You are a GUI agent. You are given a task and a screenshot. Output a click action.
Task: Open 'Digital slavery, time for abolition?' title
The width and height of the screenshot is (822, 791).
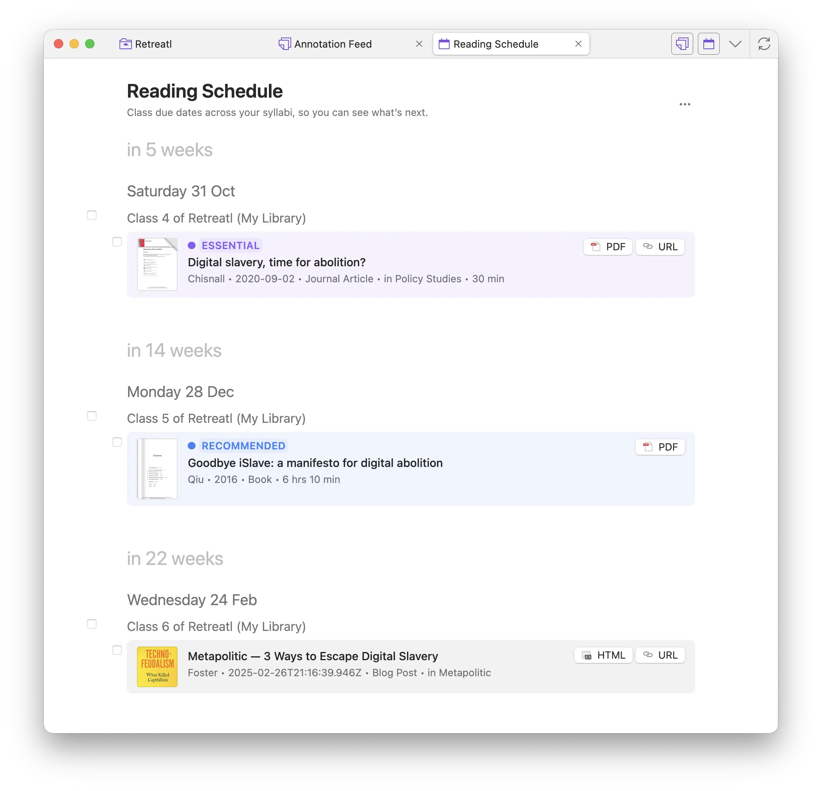pyautogui.click(x=277, y=262)
